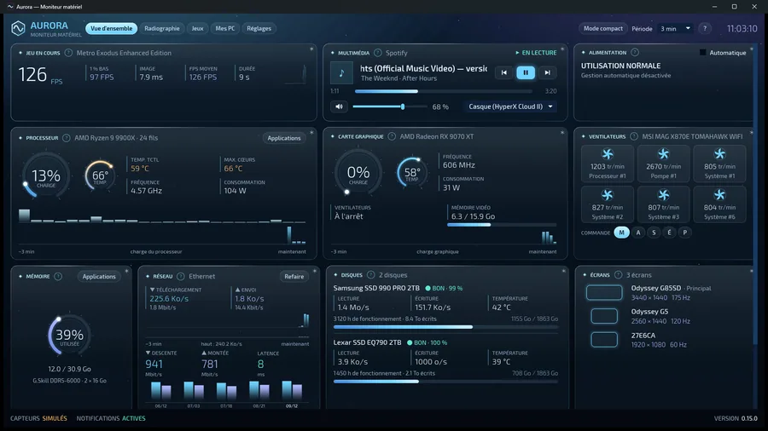Image resolution: width=768 pixels, height=431 pixels.
Task: Switch to the Mes PC tab
Action: coord(224,28)
